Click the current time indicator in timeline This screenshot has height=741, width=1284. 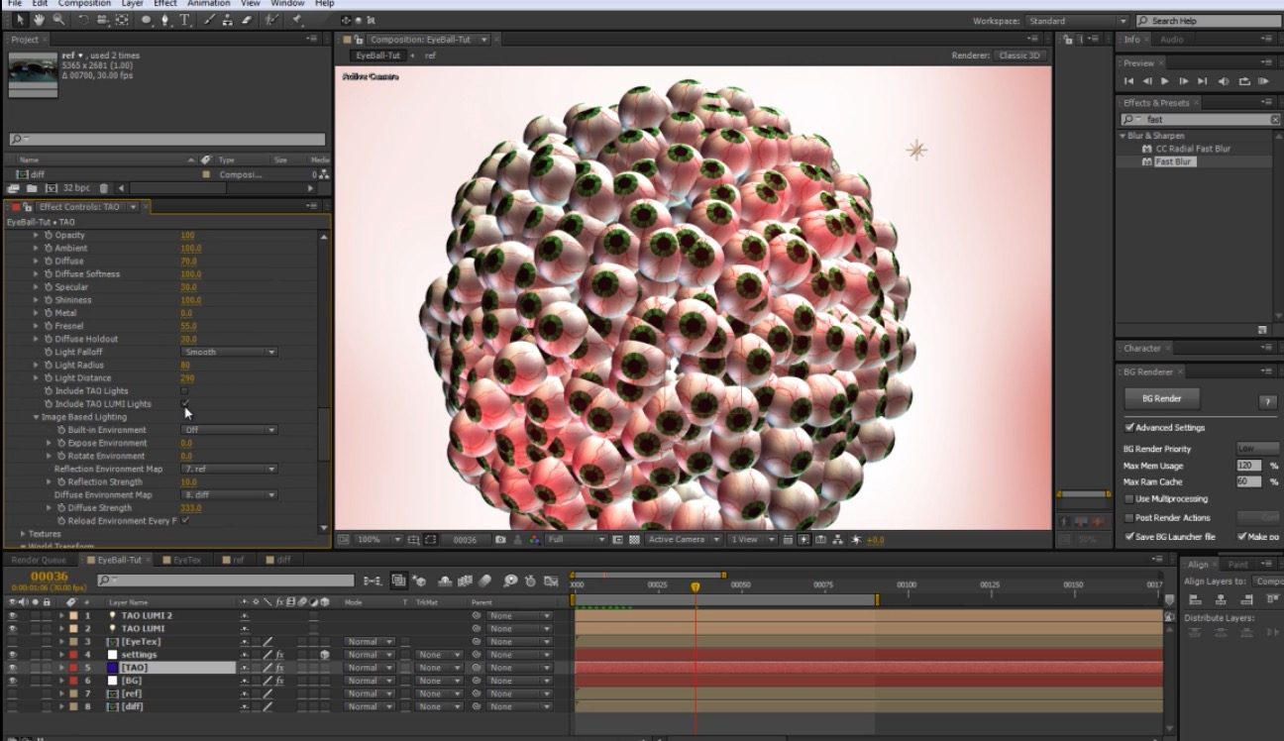pyautogui.click(x=695, y=587)
